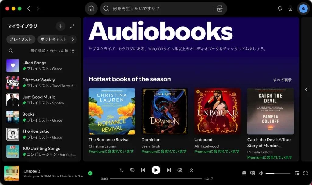312x185 pixels.
Task: Open the sleep timer
Action: [191, 170]
